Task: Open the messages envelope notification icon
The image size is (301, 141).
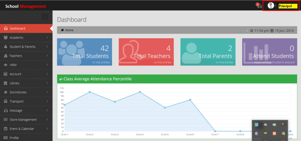Action: tap(259, 6)
